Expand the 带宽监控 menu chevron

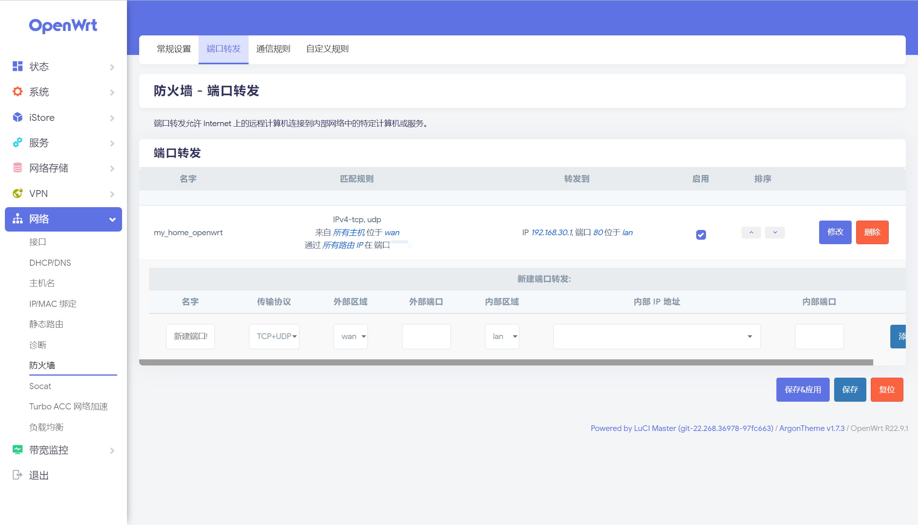(112, 451)
